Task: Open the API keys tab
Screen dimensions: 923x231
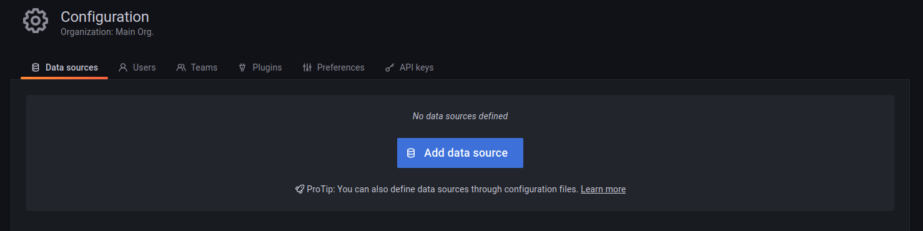Action: 409,67
